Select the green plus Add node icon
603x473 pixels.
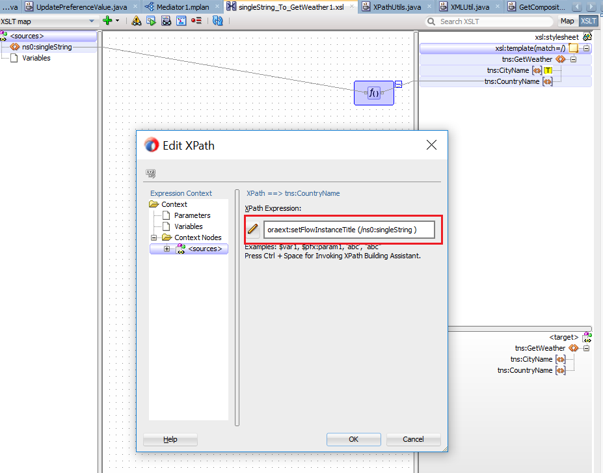pos(107,21)
